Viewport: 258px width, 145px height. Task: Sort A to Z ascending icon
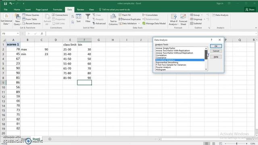73,16
